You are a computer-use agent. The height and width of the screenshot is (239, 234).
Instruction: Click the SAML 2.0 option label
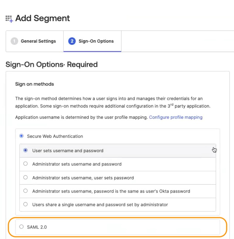37,227
